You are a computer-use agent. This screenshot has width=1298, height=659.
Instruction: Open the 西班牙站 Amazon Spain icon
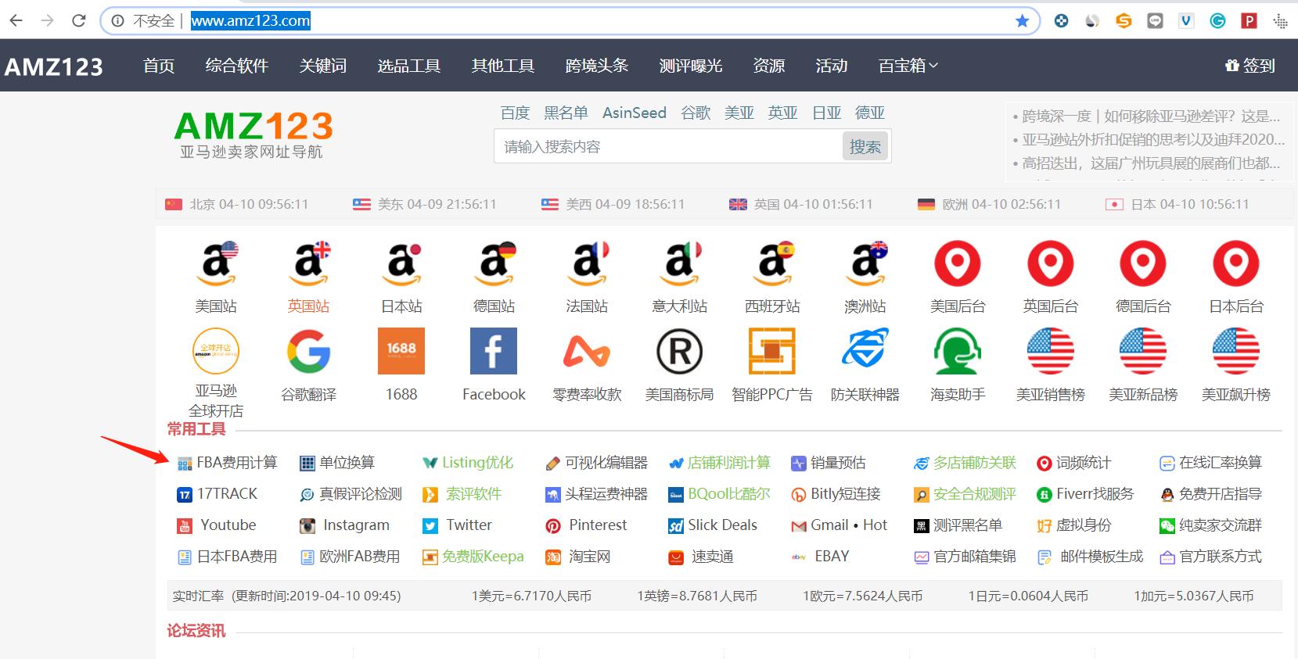click(772, 263)
